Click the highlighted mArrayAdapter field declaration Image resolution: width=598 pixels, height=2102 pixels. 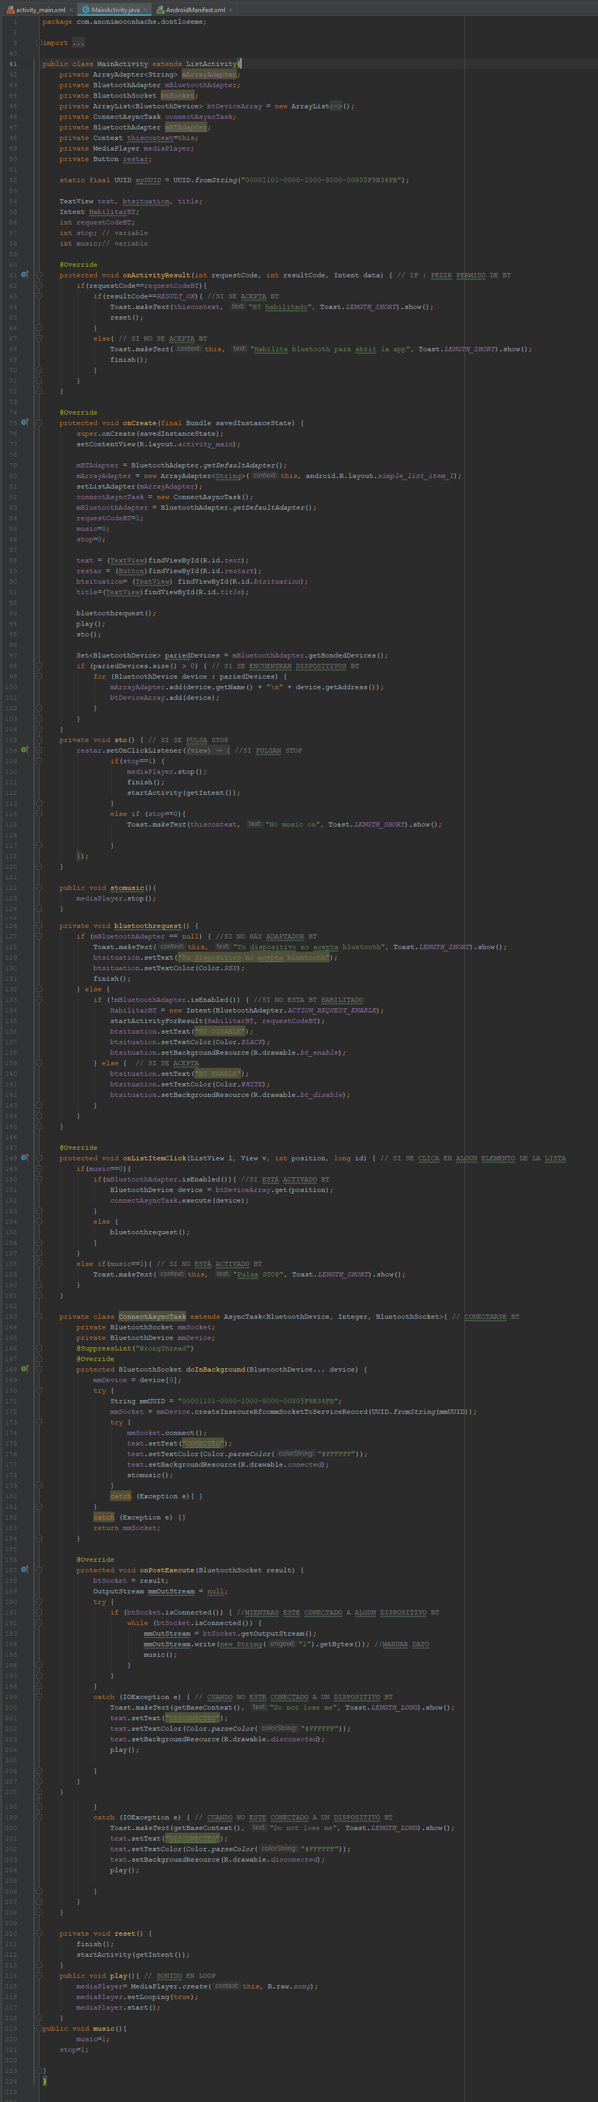[x=209, y=74]
